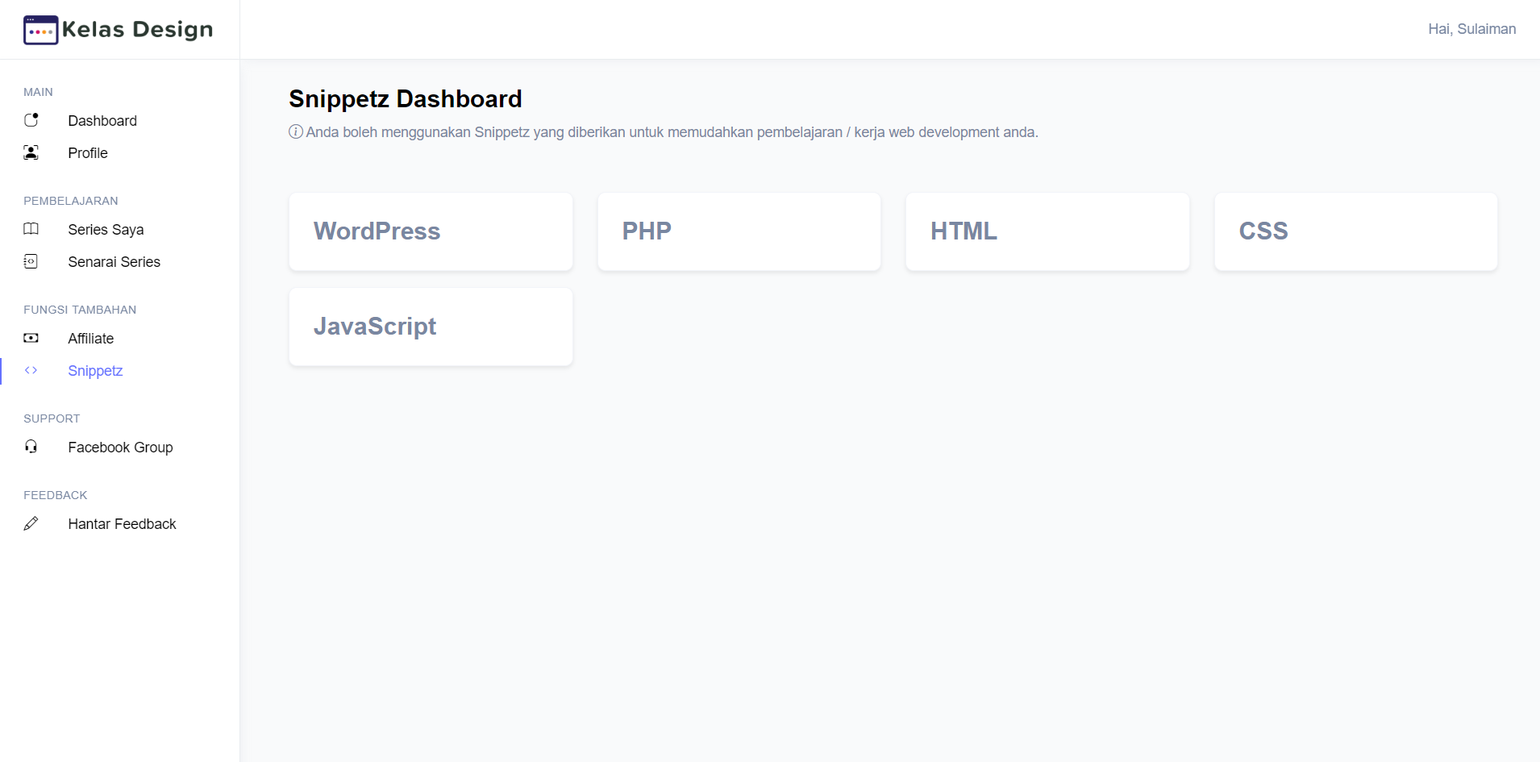Click the Hai, Sulaiman user greeting
1540x762 pixels.
point(1471,29)
